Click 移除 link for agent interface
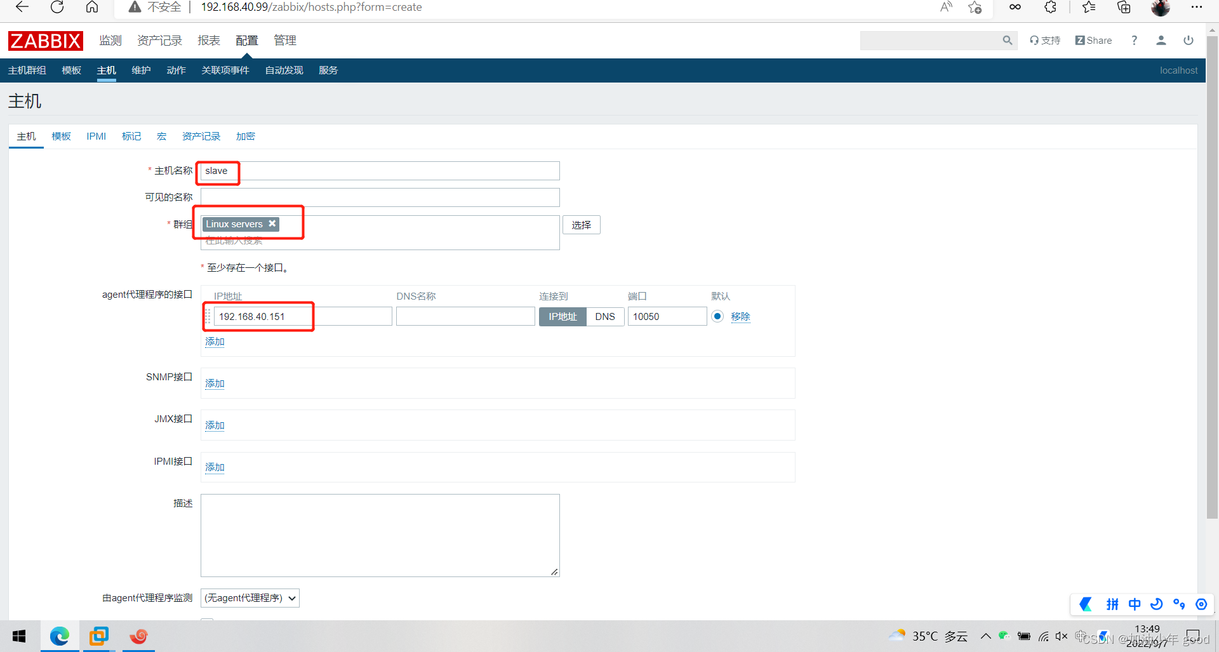 (x=740, y=316)
